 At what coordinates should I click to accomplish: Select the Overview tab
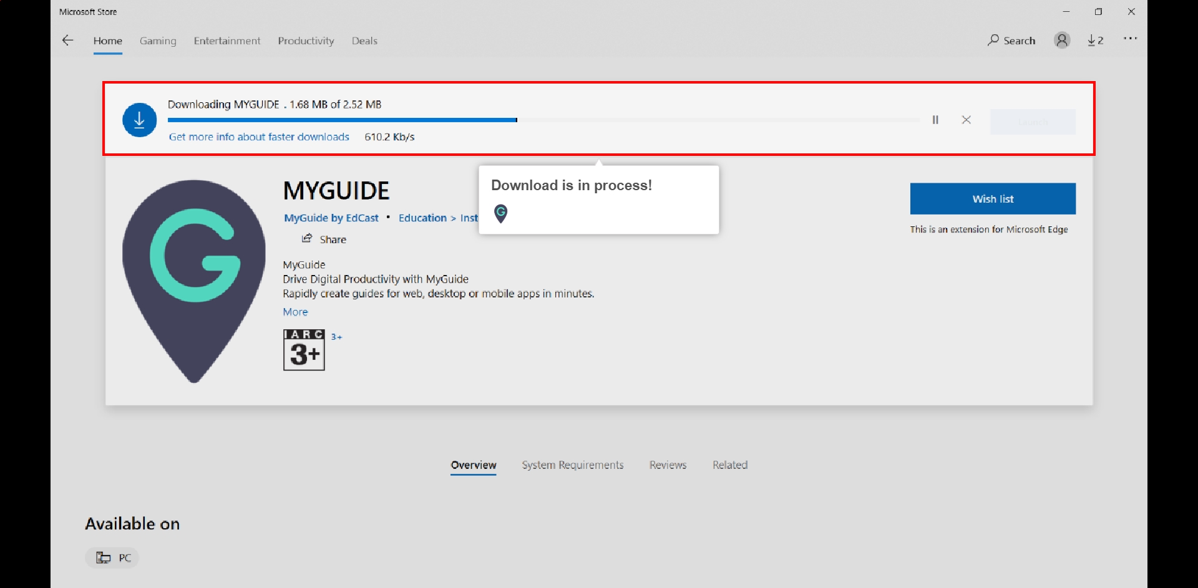(x=474, y=465)
